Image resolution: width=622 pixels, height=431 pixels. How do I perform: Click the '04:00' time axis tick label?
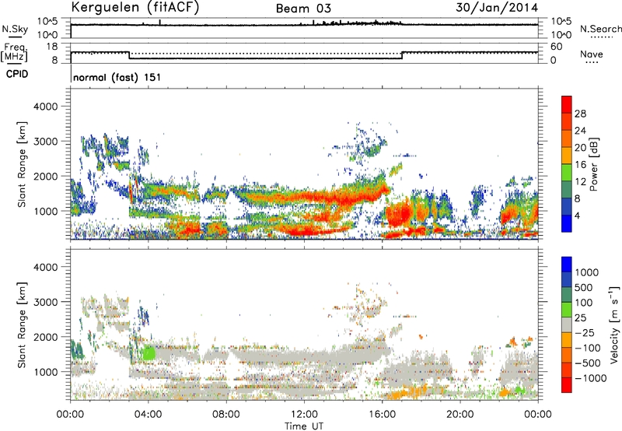148,415
